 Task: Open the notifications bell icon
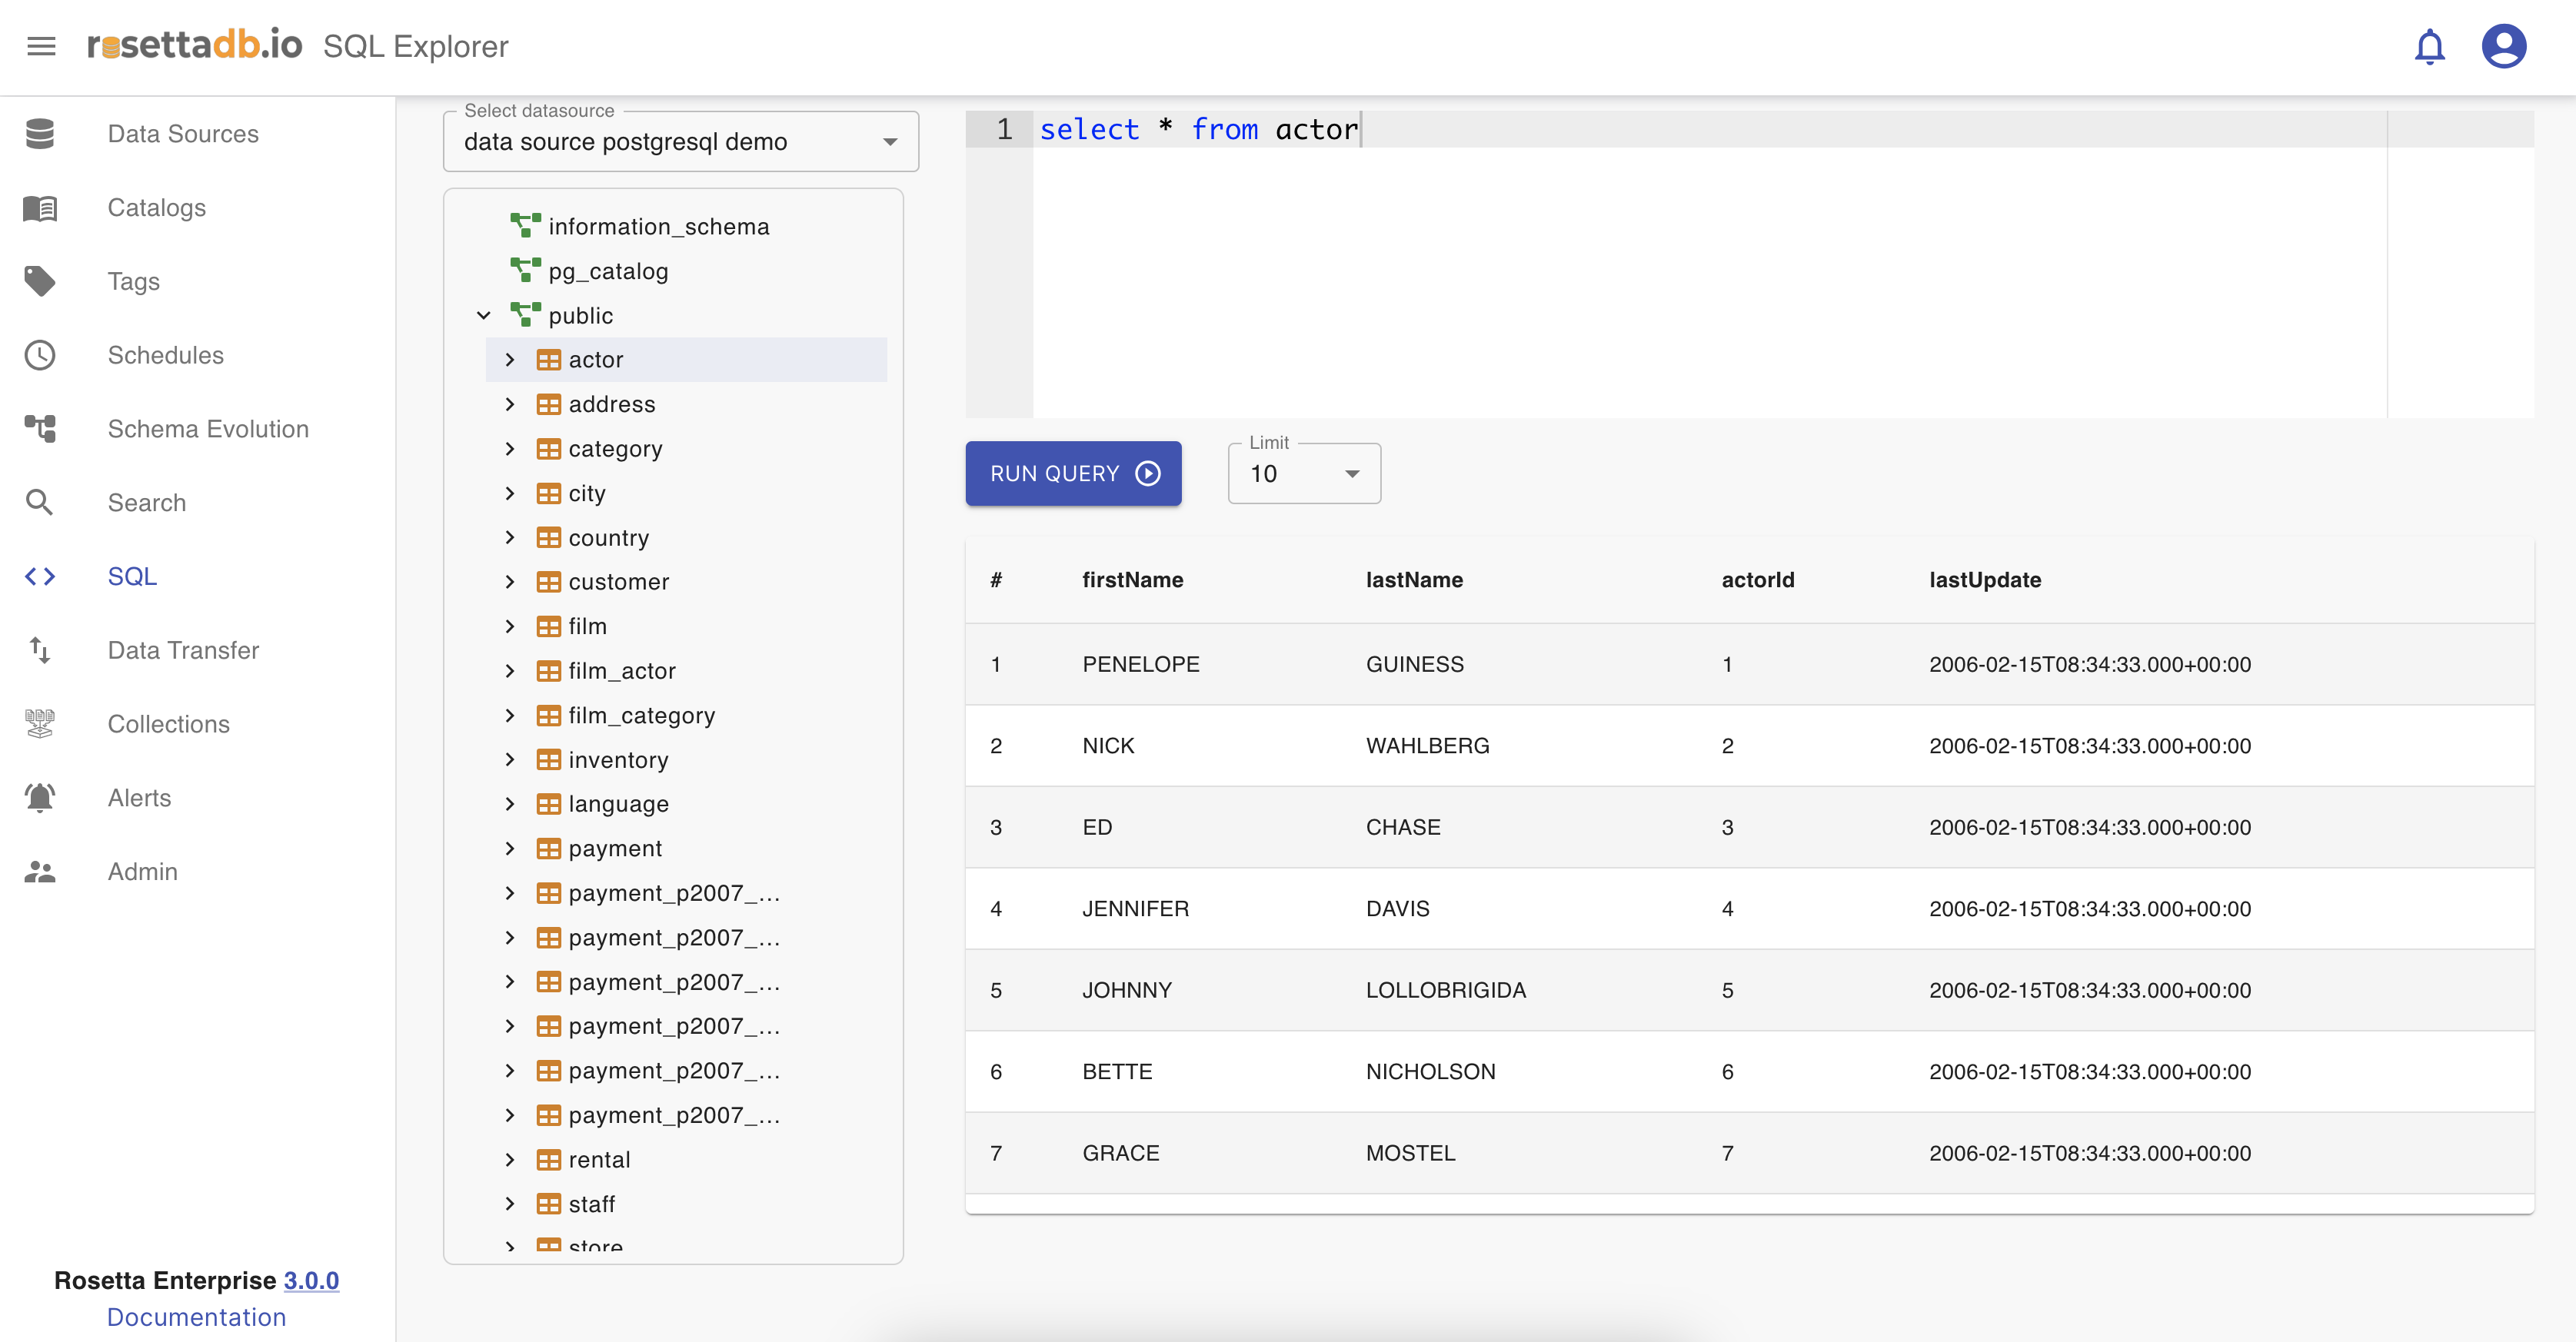[x=2429, y=46]
